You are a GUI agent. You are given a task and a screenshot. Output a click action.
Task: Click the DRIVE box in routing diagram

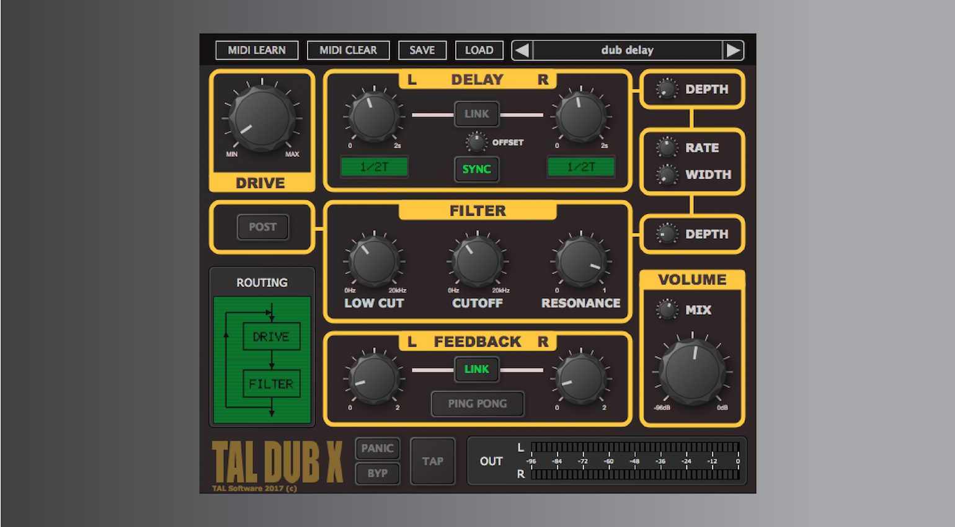(271, 336)
